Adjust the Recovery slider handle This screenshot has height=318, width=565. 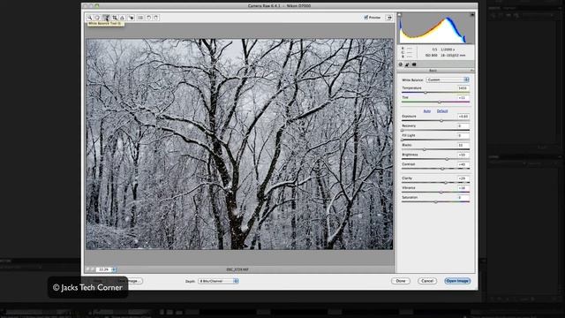[403, 130]
